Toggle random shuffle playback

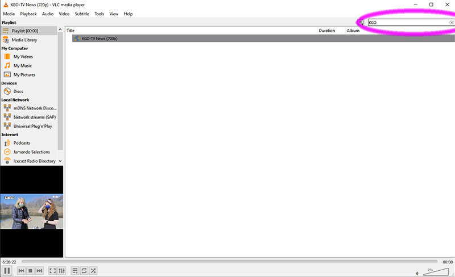(x=93, y=271)
